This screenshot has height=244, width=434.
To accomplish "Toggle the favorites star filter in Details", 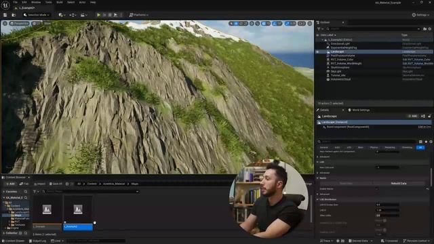I will pyautogui.click(x=426, y=142).
